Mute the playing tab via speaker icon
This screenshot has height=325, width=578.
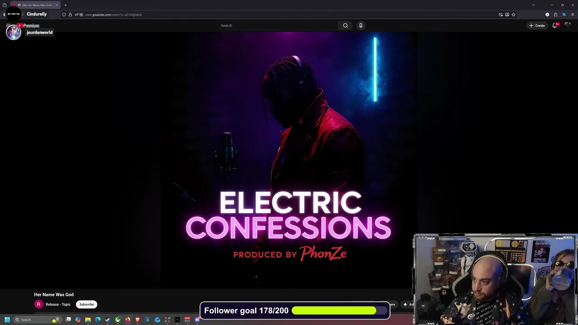click(x=19, y=5)
